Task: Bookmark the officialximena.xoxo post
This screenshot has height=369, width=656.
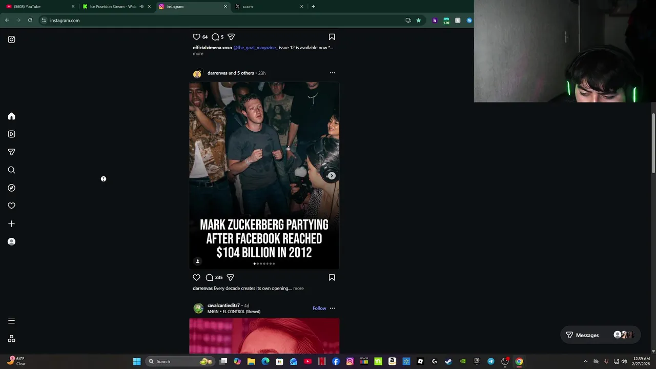Action: (332, 37)
